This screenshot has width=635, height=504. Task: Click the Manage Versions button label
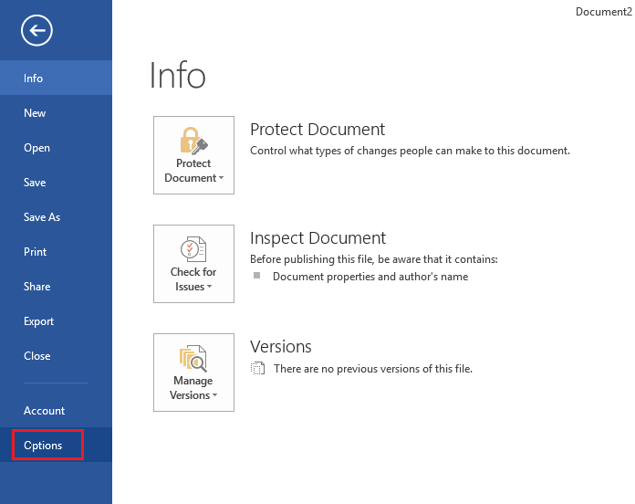193,388
